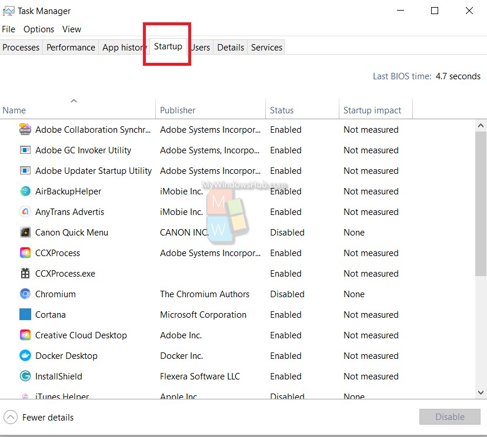Click the AirBackupHelper icon
The width and height of the screenshot is (487, 437).
[25, 191]
